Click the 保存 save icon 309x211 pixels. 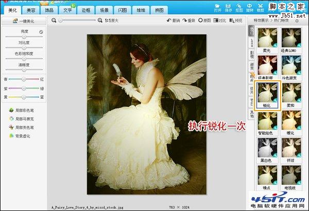pyautogui.click(x=228, y=8)
